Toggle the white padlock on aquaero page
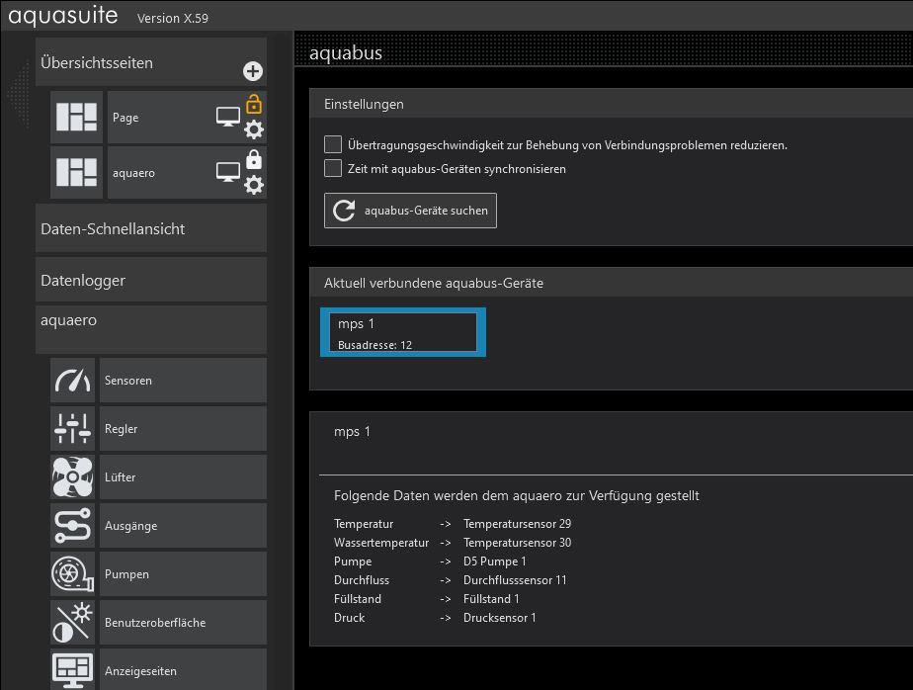Image resolution: width=913 pixels, height=690 pixels. 254,159
